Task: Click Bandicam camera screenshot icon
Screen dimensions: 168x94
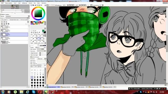Action: tap(157, 89)
